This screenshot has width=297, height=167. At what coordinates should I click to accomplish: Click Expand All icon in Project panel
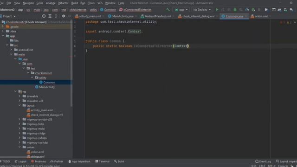click(50, 16)
